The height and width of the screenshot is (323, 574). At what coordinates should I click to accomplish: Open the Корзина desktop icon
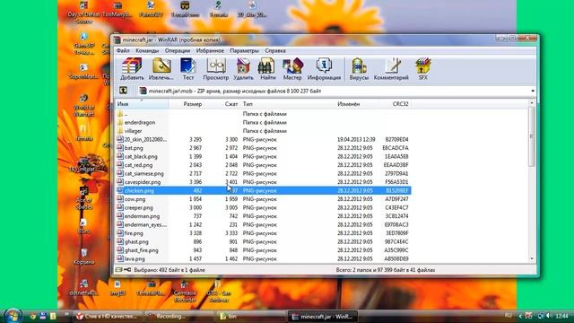coord(83,257)
